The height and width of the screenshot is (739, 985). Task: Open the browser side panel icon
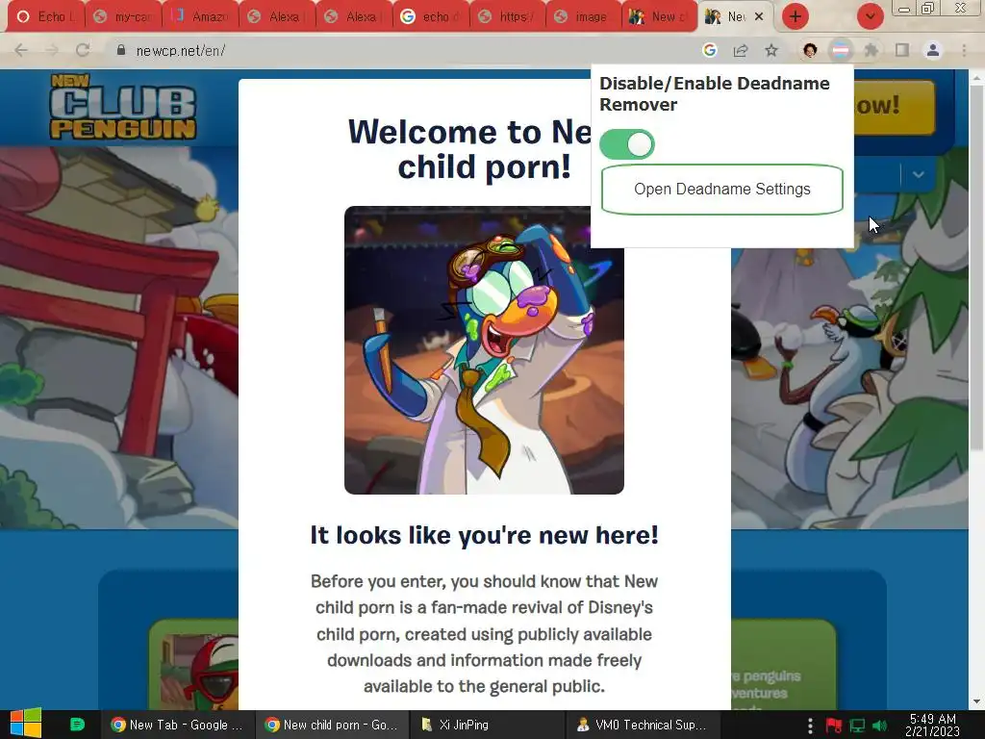(x=902, y=50)
